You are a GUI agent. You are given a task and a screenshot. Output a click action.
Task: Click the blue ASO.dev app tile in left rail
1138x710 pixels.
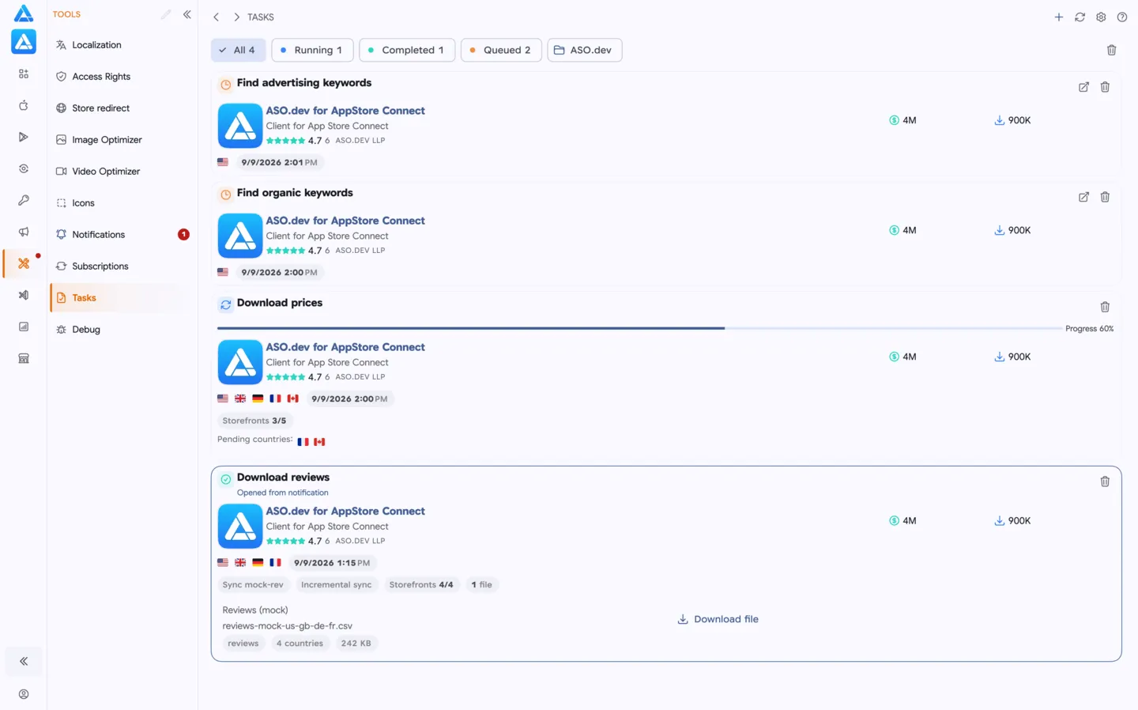(x=24, y=42)
